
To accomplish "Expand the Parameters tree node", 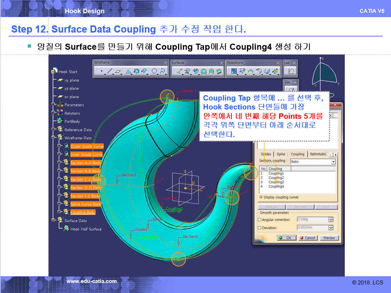I will click(x=53, y=105).
